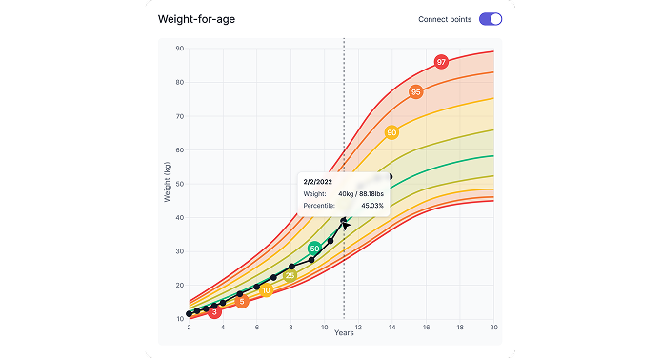The width and height of the screenshot is (661, 358).
Task: Click the green 50th percentile badge
Action: [x=314, y=249]
